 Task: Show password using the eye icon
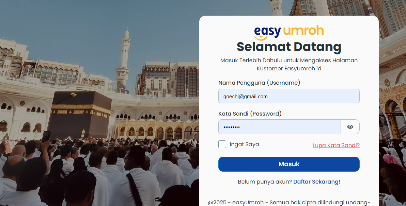pyautogui.click(x=350, y=127)
